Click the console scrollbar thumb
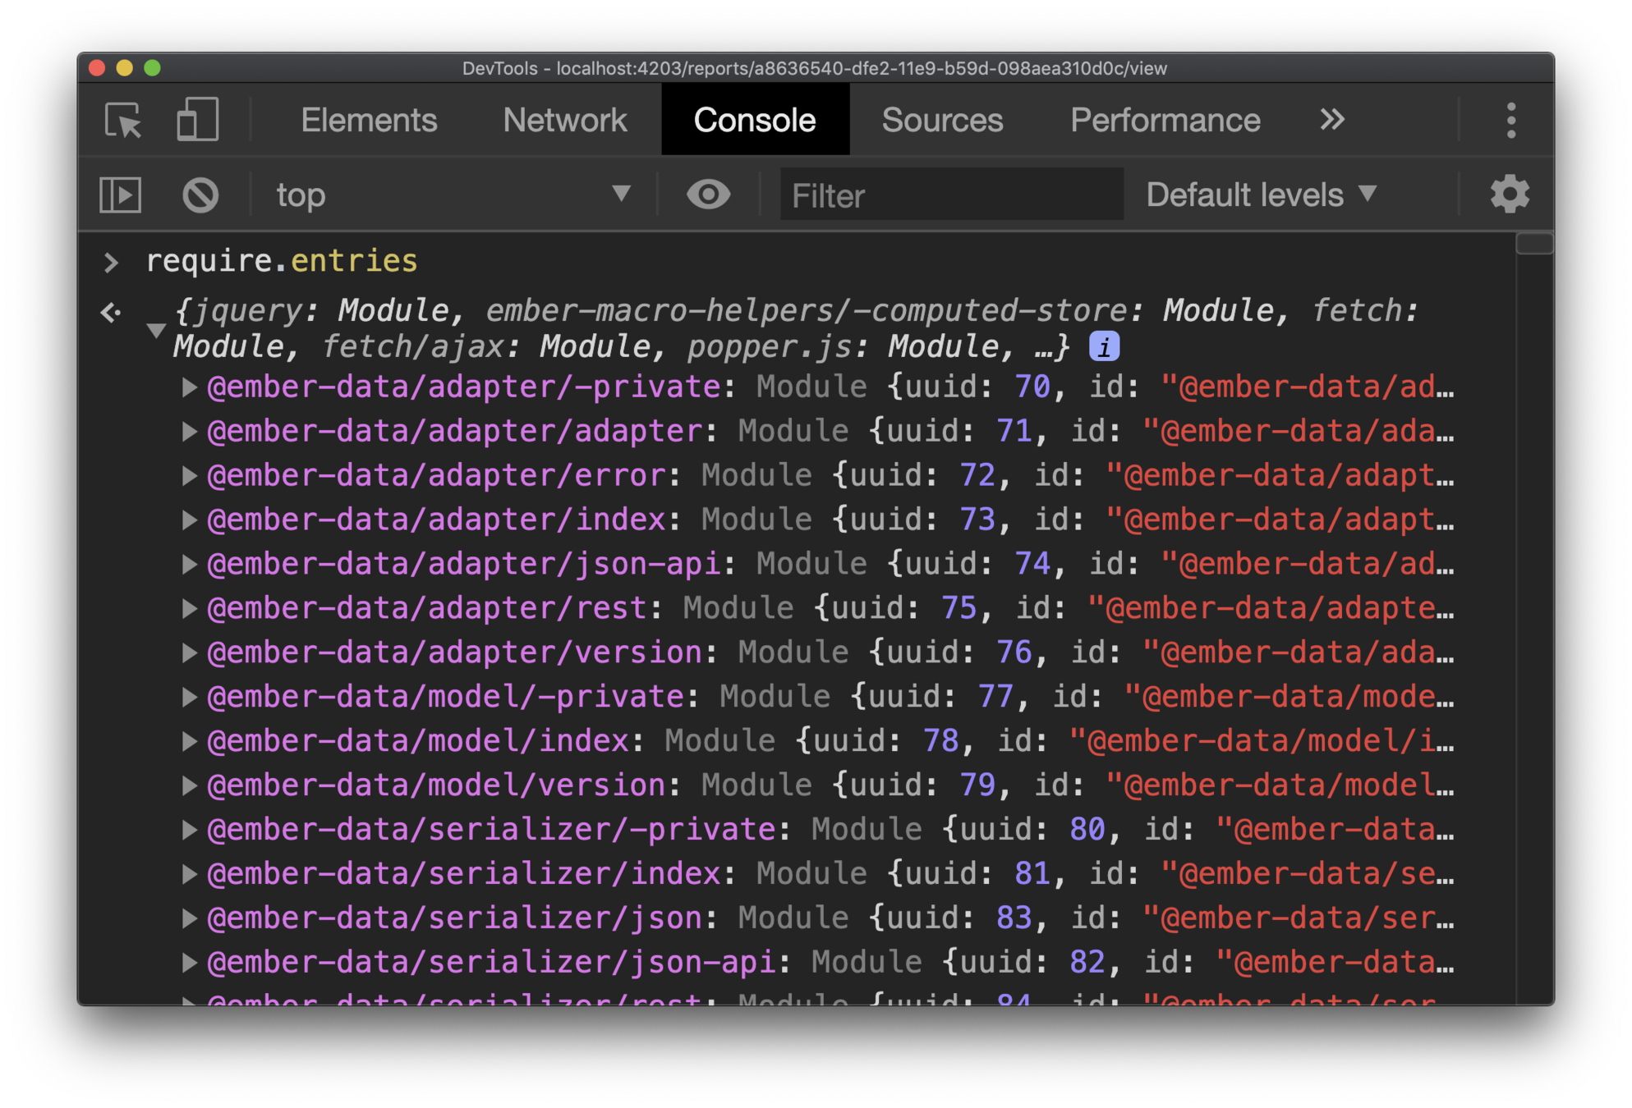This screenshot has height=1108, width=1632. click(1533, 245)
